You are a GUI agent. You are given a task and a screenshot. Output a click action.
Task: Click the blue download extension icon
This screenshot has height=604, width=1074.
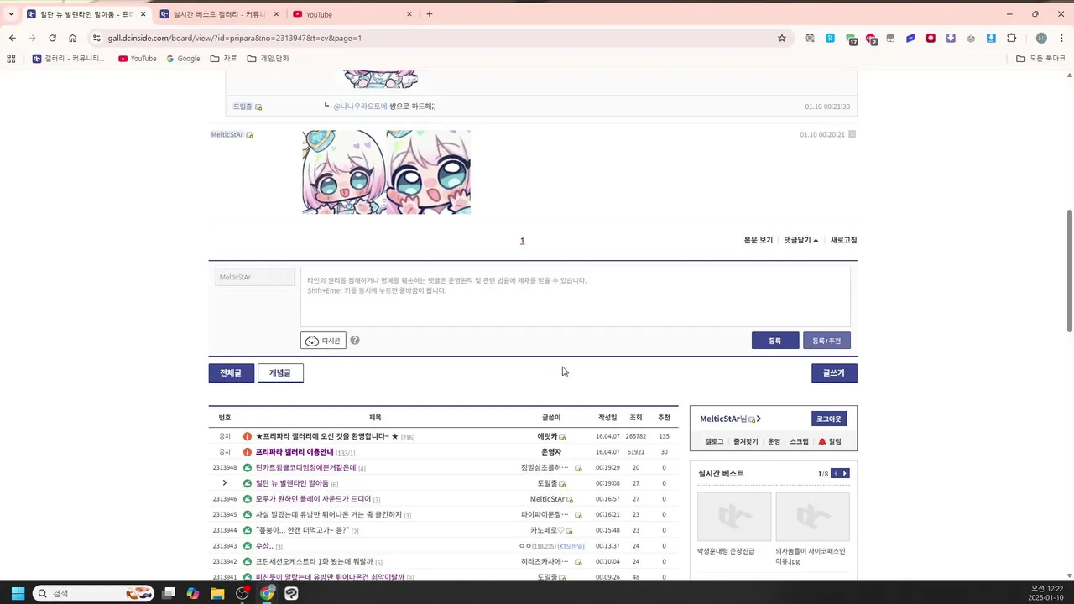pyautogui.click(x=991, y=38)
